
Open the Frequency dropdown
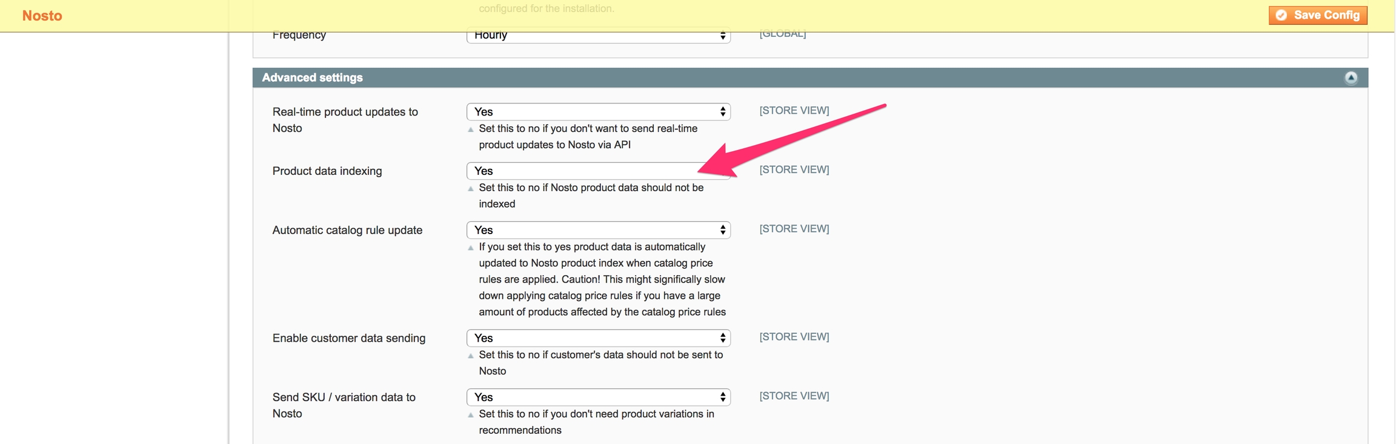pyautogui.click(x=598, y=36)
